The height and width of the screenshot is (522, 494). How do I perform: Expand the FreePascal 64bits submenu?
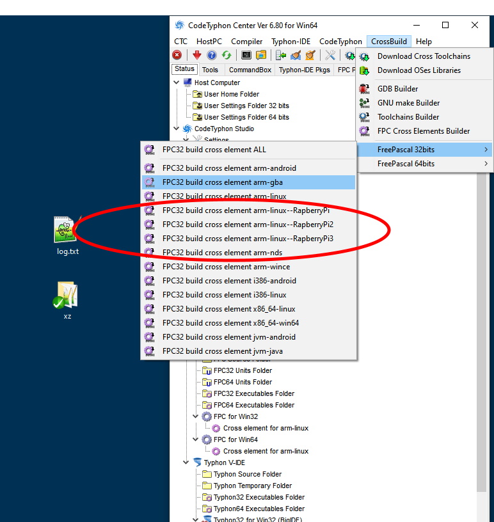coord(425,164)
